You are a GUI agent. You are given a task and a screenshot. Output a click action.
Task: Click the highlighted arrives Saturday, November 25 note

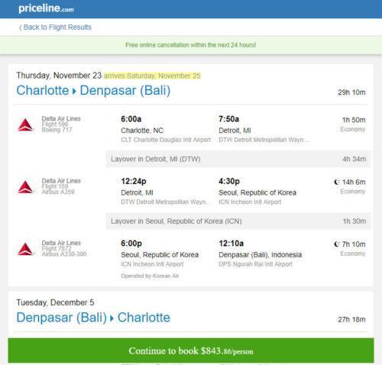pyautogui.click(x=152, y=76)
